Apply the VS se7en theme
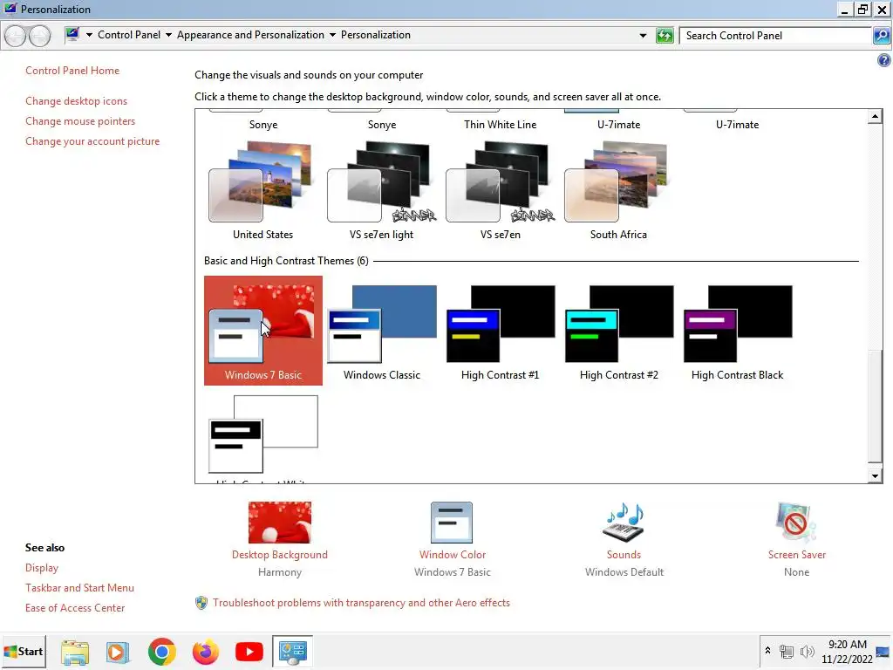 pyautogui.click(x=500, y=191)
